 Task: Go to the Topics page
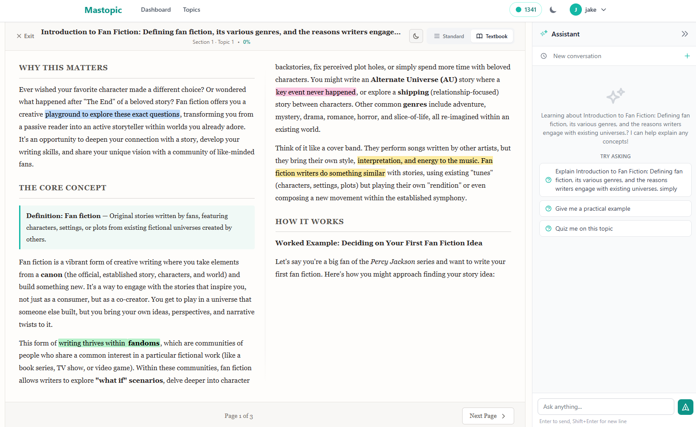click(191, 10)
